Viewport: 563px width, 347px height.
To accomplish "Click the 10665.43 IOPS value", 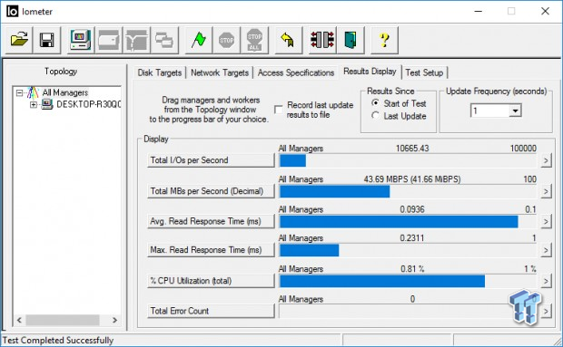I will click(412, 149).
